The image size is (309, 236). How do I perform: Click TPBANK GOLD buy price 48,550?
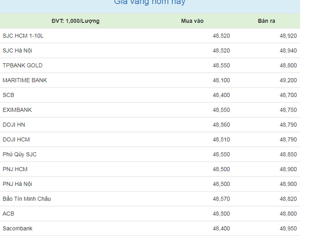click(x=221, y=66)
